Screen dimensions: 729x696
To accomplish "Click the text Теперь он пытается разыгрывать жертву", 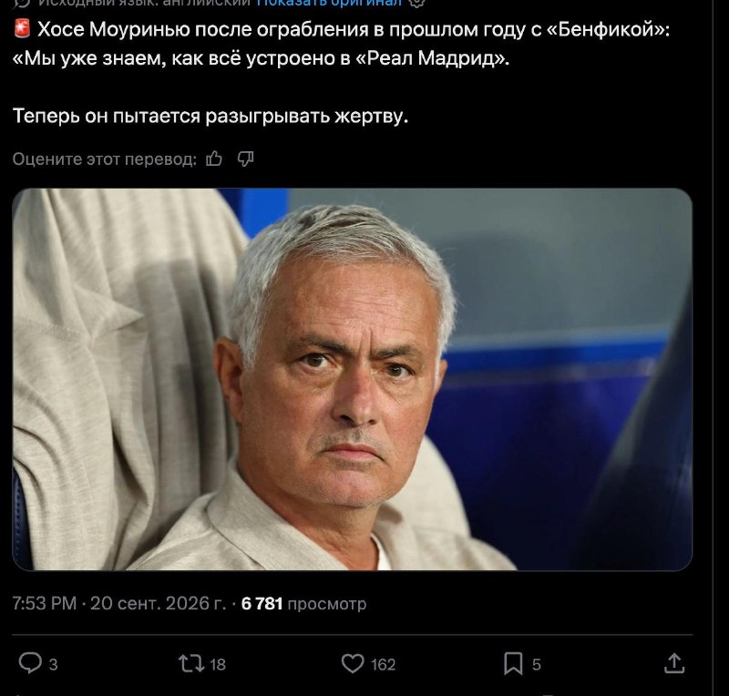I will point(210,116).
